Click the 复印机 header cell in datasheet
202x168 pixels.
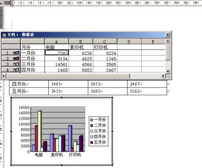point(81,47)
